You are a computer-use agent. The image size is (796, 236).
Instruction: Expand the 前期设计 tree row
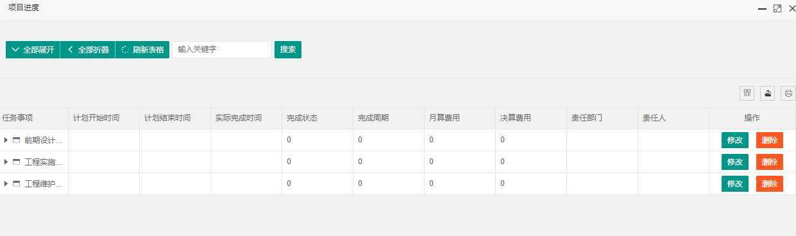[6, 140]
